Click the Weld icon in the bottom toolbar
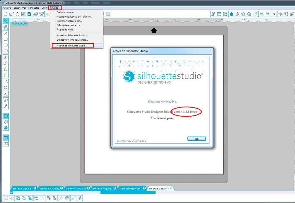The height and width of the screenshot is (203, 295). [61, 198]
